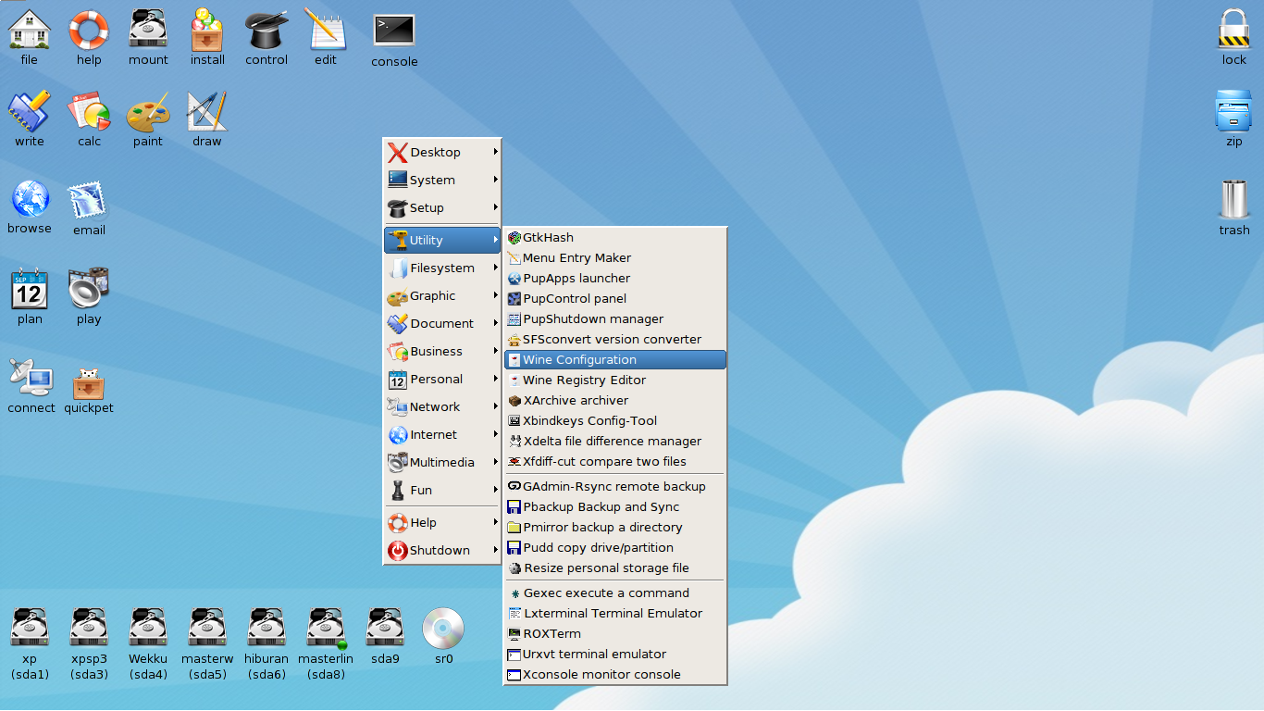Screen dimensions: 1264x711
Task: Open the sr0 optical disc icon
Action: [x=444, y=628]
